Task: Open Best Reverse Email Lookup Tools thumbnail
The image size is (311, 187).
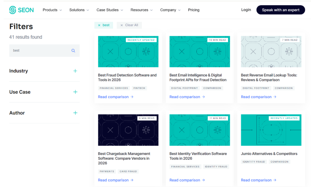Action: click(x=271, y=52)
